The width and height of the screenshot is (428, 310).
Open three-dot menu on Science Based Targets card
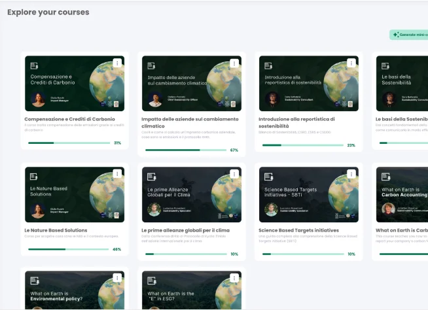[351, 174]
